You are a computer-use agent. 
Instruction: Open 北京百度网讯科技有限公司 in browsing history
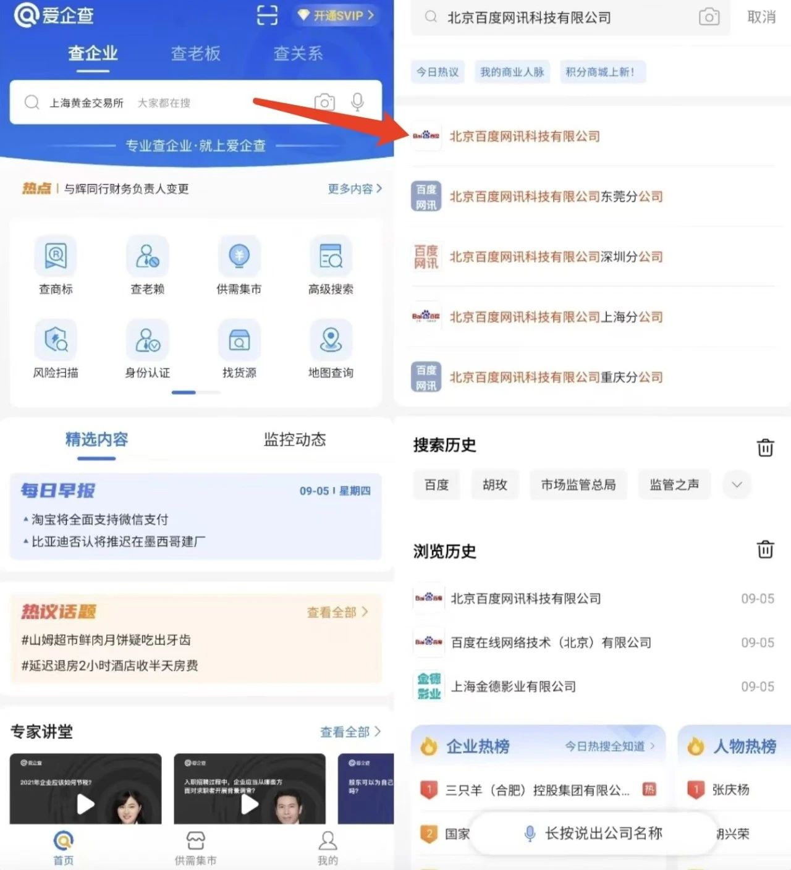click(593, 598)
